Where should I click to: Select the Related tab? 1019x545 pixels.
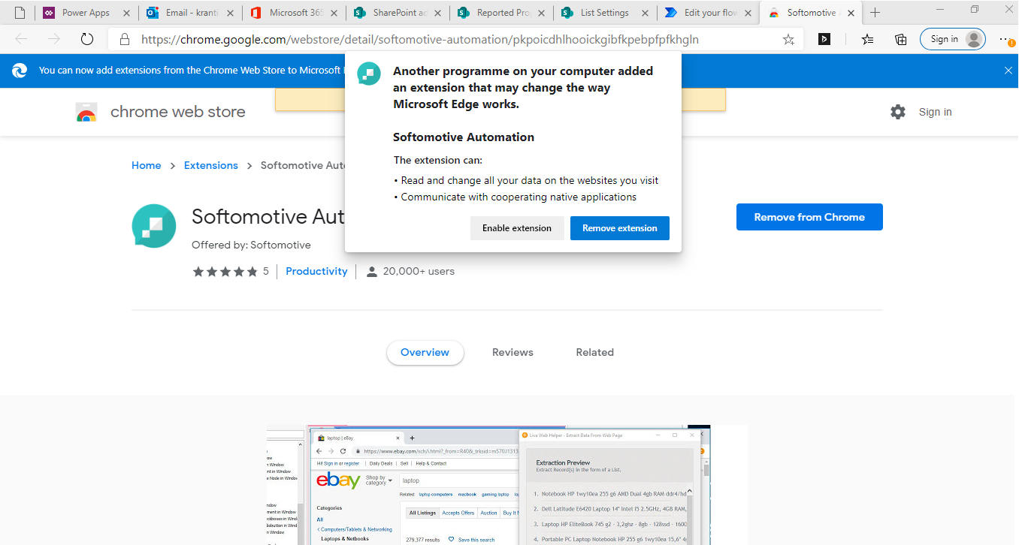(x=595, y=352)
